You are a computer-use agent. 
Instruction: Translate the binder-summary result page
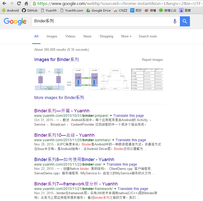click(x=131, y=140)
